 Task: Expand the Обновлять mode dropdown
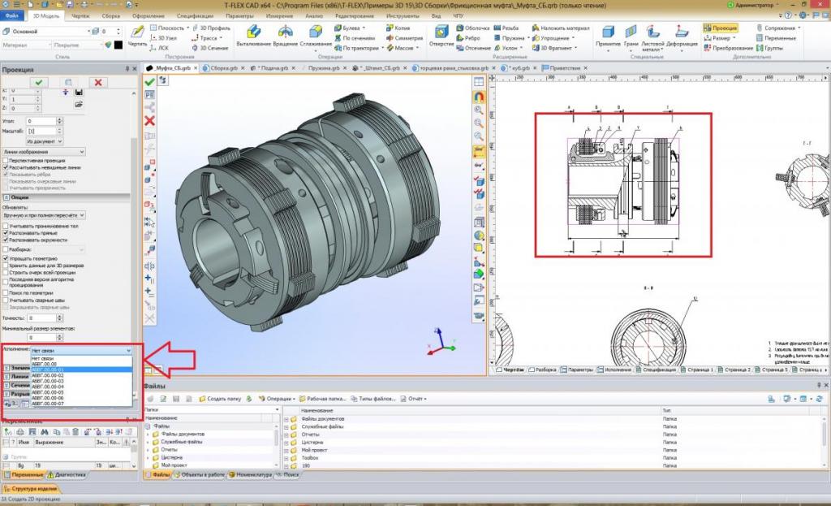click(44, 214)
